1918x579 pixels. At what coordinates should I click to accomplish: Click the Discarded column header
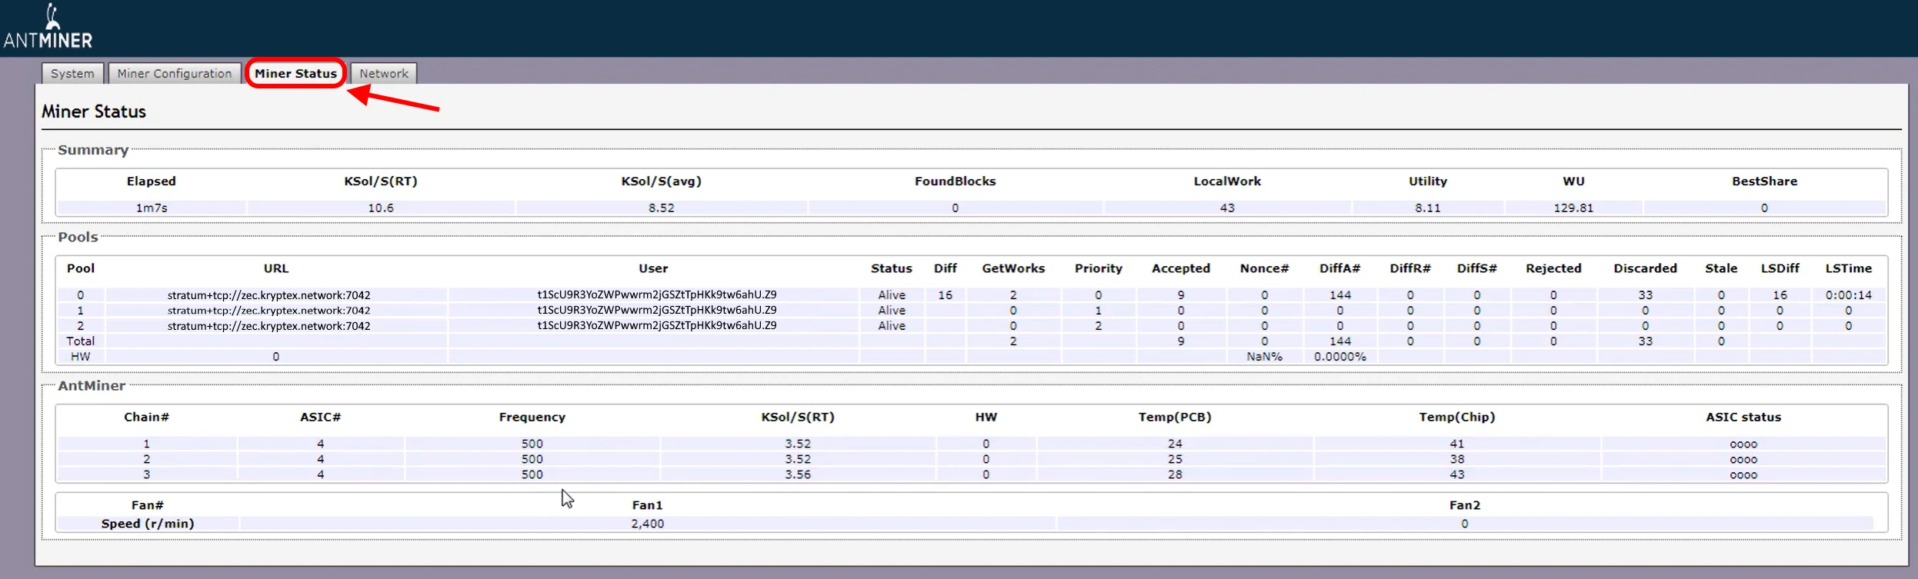tap(1645, 268)
